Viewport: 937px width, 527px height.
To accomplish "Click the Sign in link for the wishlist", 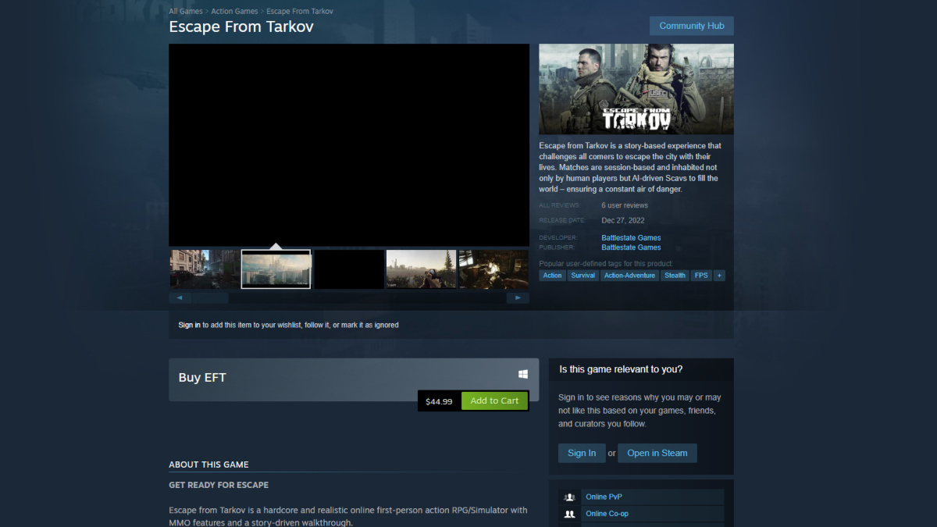I will (189, 325).
